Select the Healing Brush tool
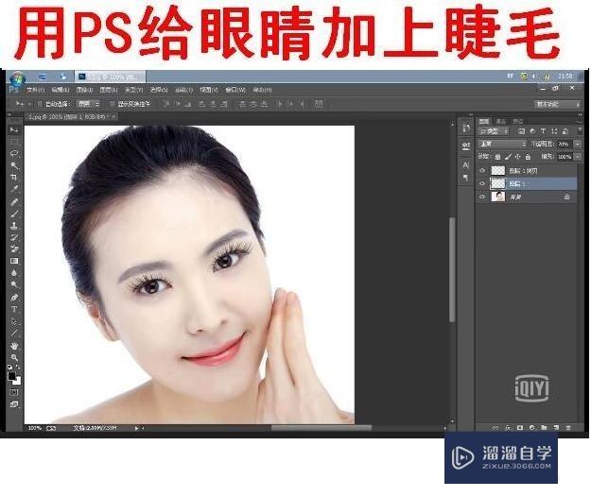The width and height of the screenshot is (591, 497). click(x=14, y=201)
